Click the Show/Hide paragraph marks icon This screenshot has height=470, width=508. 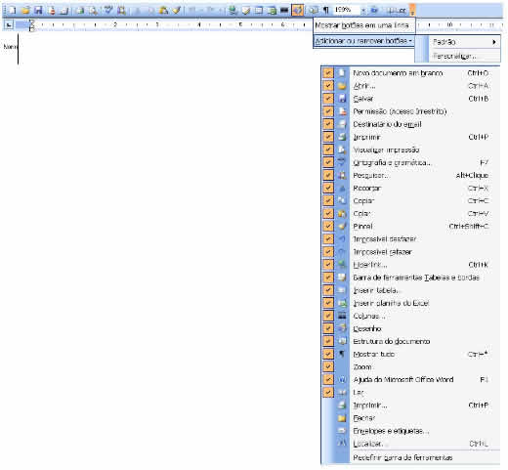(325, 10)
